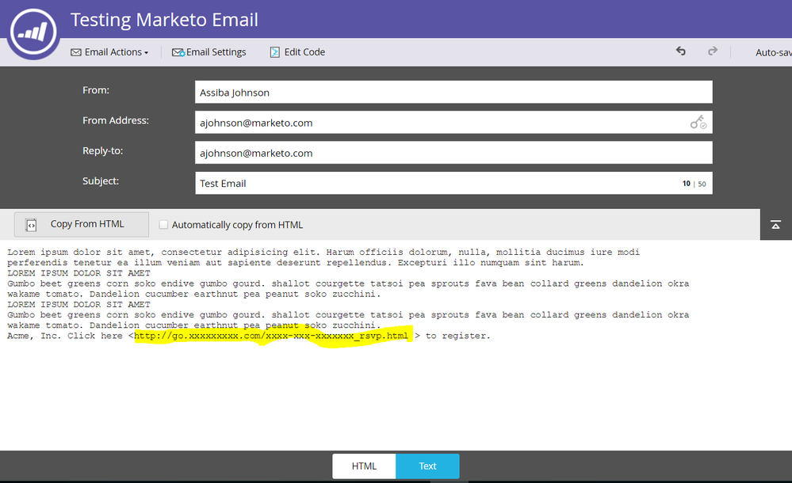Open the Email Actions dropdown

click(x=109, y=52)
